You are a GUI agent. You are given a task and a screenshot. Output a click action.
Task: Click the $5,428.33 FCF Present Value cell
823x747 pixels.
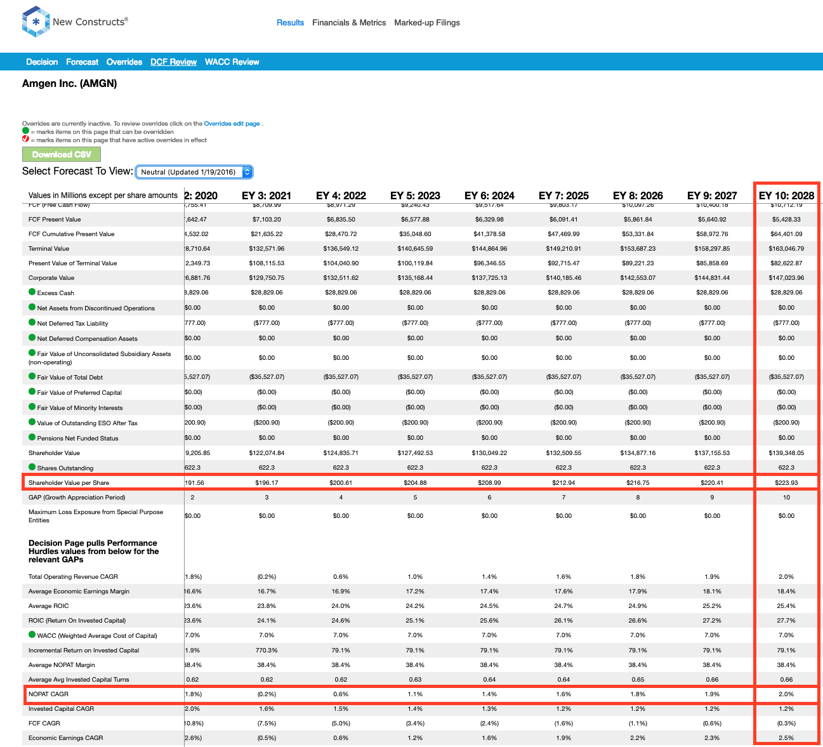pyautogui.click(x=786, y=219)
